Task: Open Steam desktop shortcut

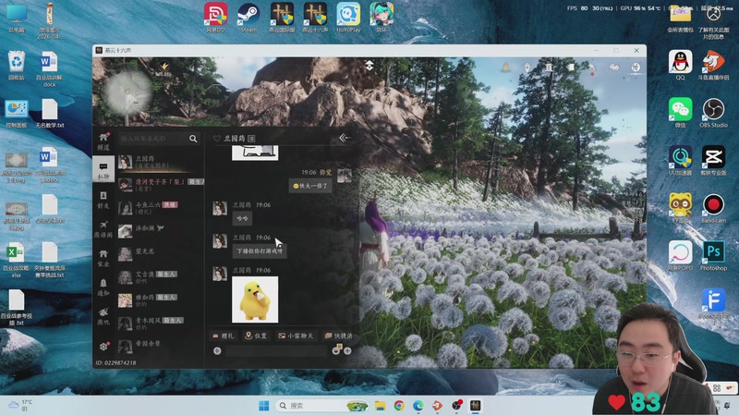Action: [248, 18]
